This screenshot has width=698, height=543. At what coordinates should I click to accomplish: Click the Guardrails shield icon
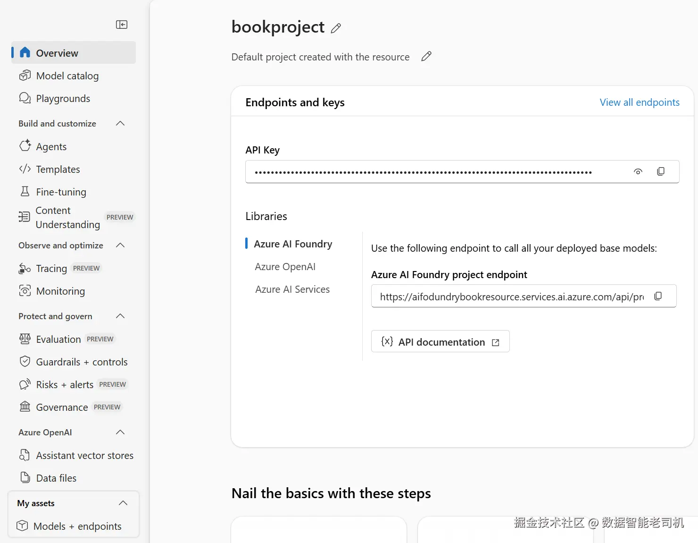(x=25, y=362)
